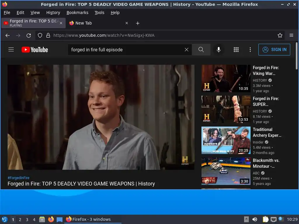Viewport: 299px width, 224px height.
Task: Click the YouTube logo
Action: [35, 50]
